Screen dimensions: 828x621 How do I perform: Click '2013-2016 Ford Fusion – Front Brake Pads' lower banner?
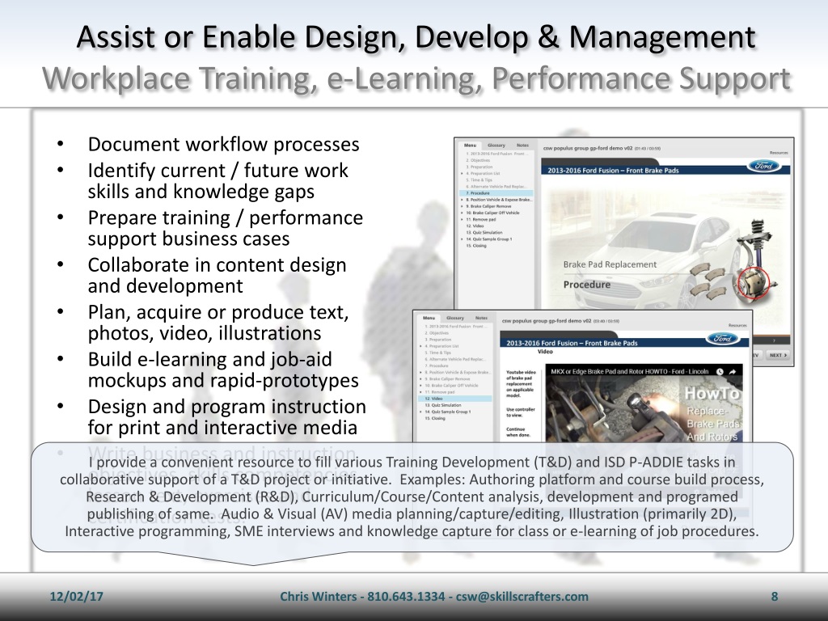tap(572, 343)
